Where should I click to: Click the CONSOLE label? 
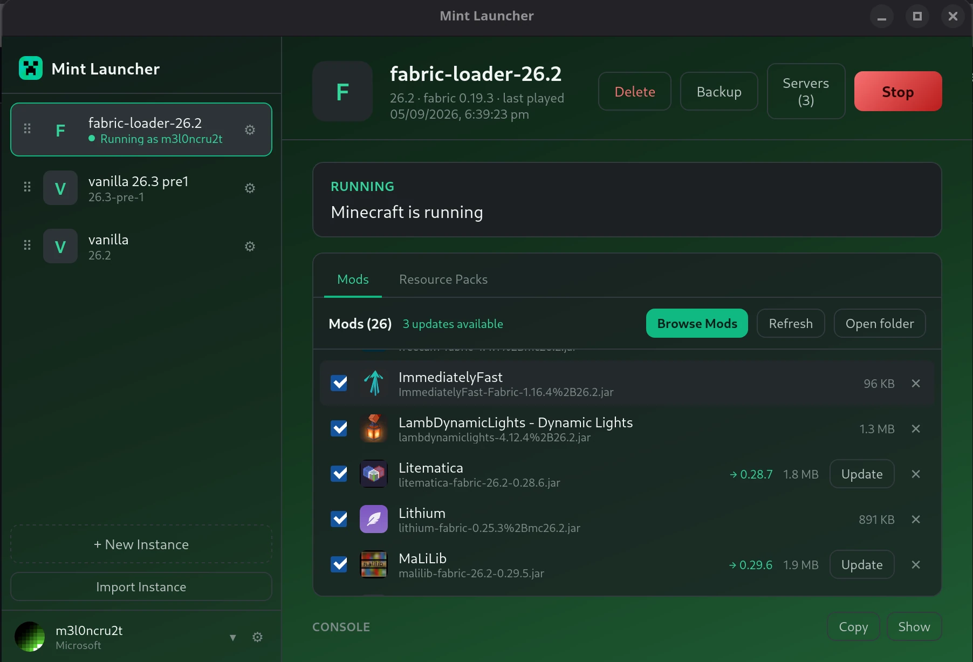click(x=341, y=627)
